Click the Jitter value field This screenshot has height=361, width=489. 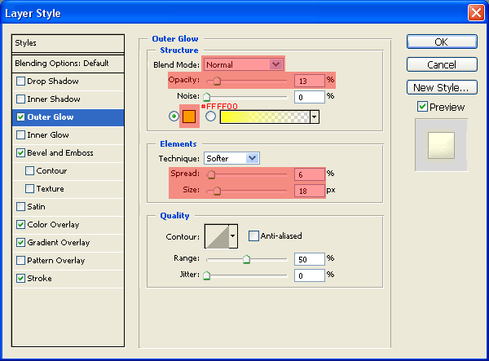pos(310,275)
